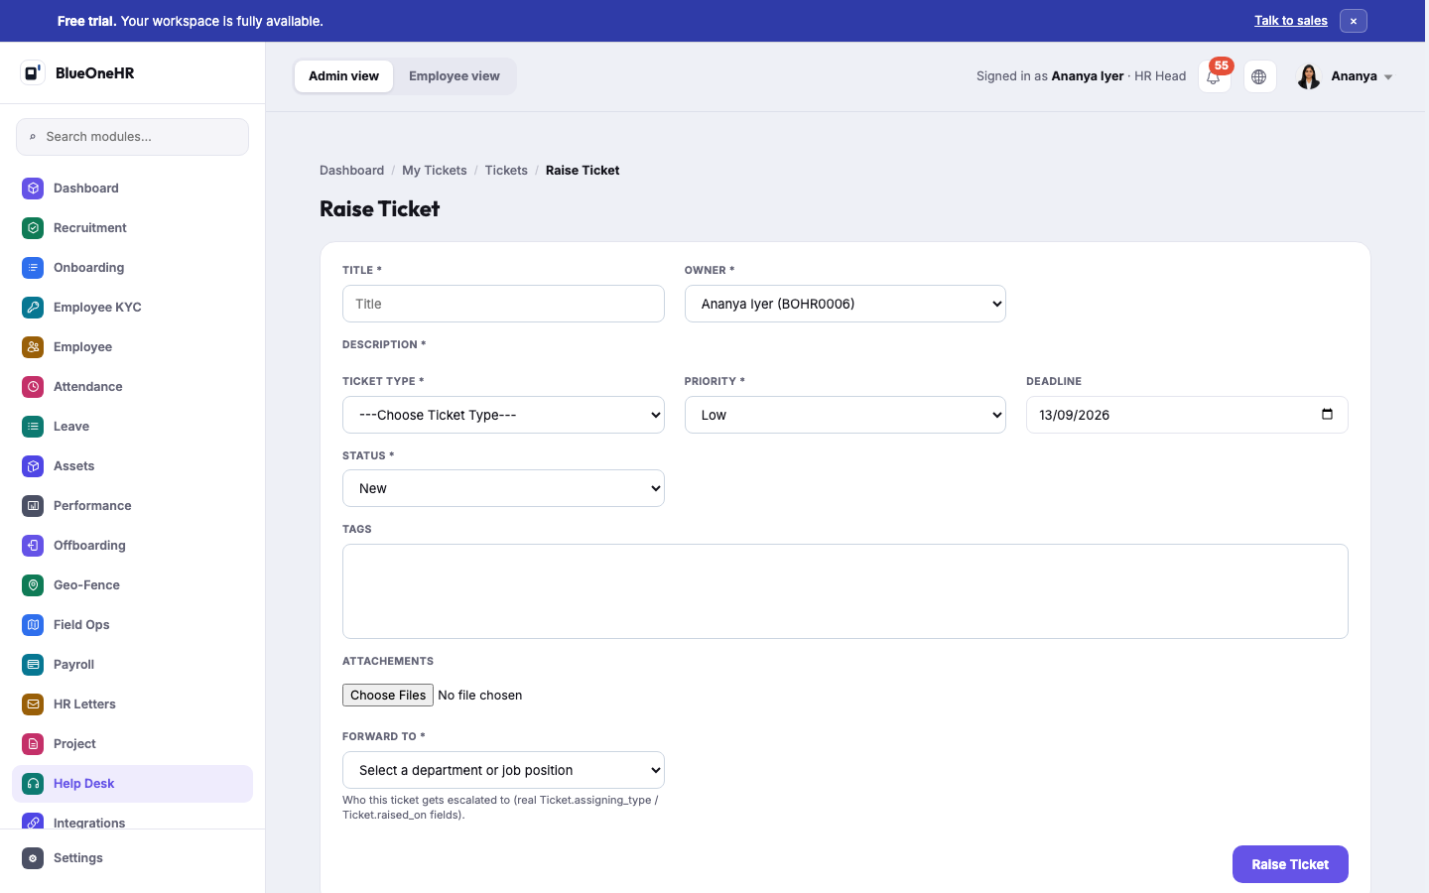
Task: Open the Forward To dropdown
Action: pyautogui.click(x=503, y=770)
